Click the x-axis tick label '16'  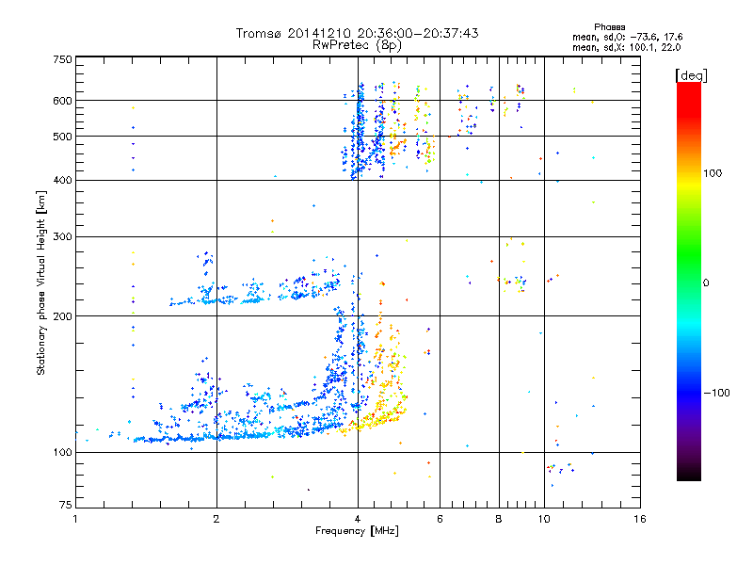point(640,519)
